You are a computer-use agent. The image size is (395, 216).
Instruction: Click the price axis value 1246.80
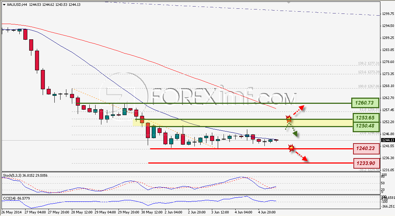click(x=388, y=134)
